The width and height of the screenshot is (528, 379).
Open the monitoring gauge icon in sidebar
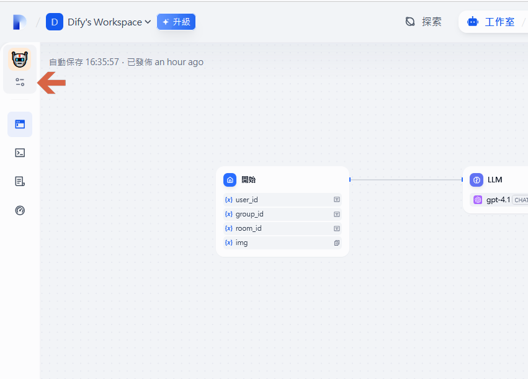tap(20, 210)
